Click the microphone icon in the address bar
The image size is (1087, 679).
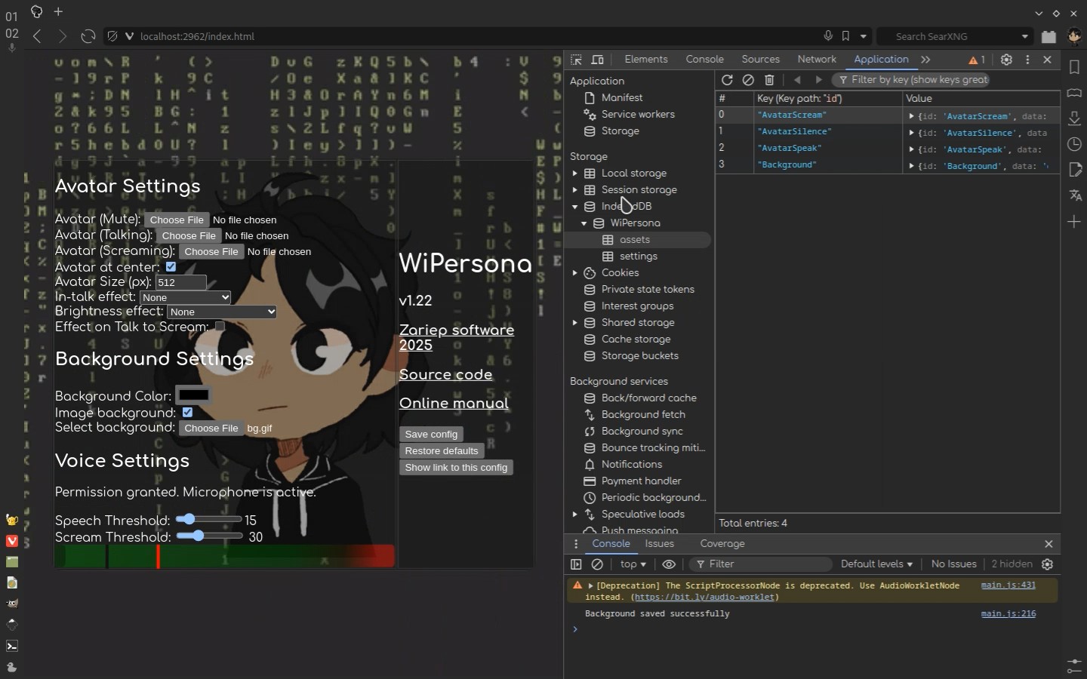(x=828, y=36)
